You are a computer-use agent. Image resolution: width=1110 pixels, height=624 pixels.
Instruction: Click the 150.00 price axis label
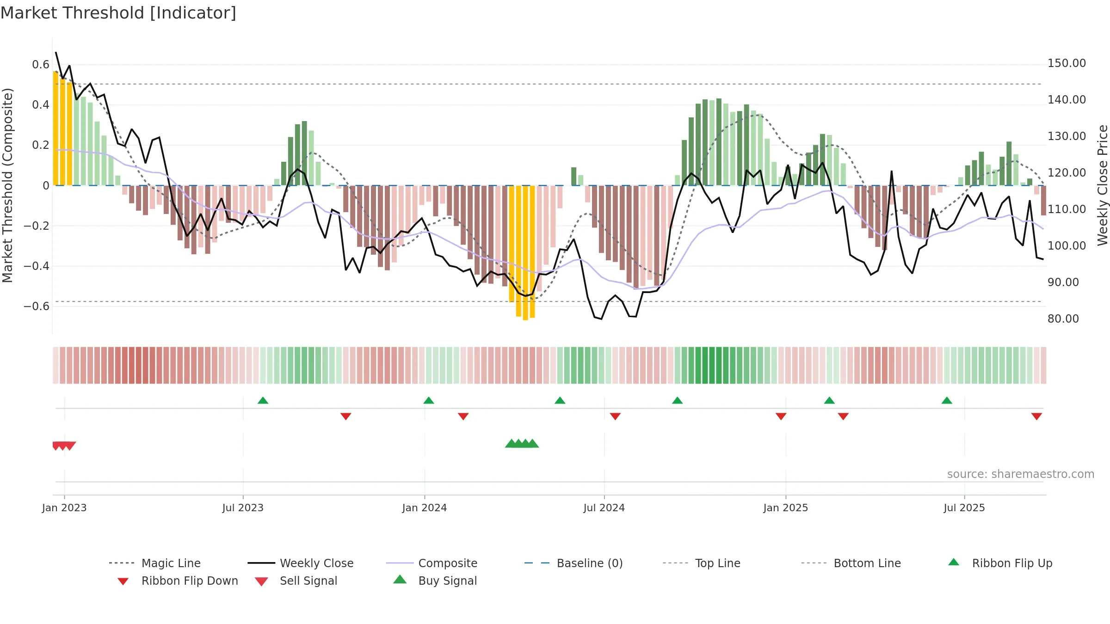pos(1067,63)
